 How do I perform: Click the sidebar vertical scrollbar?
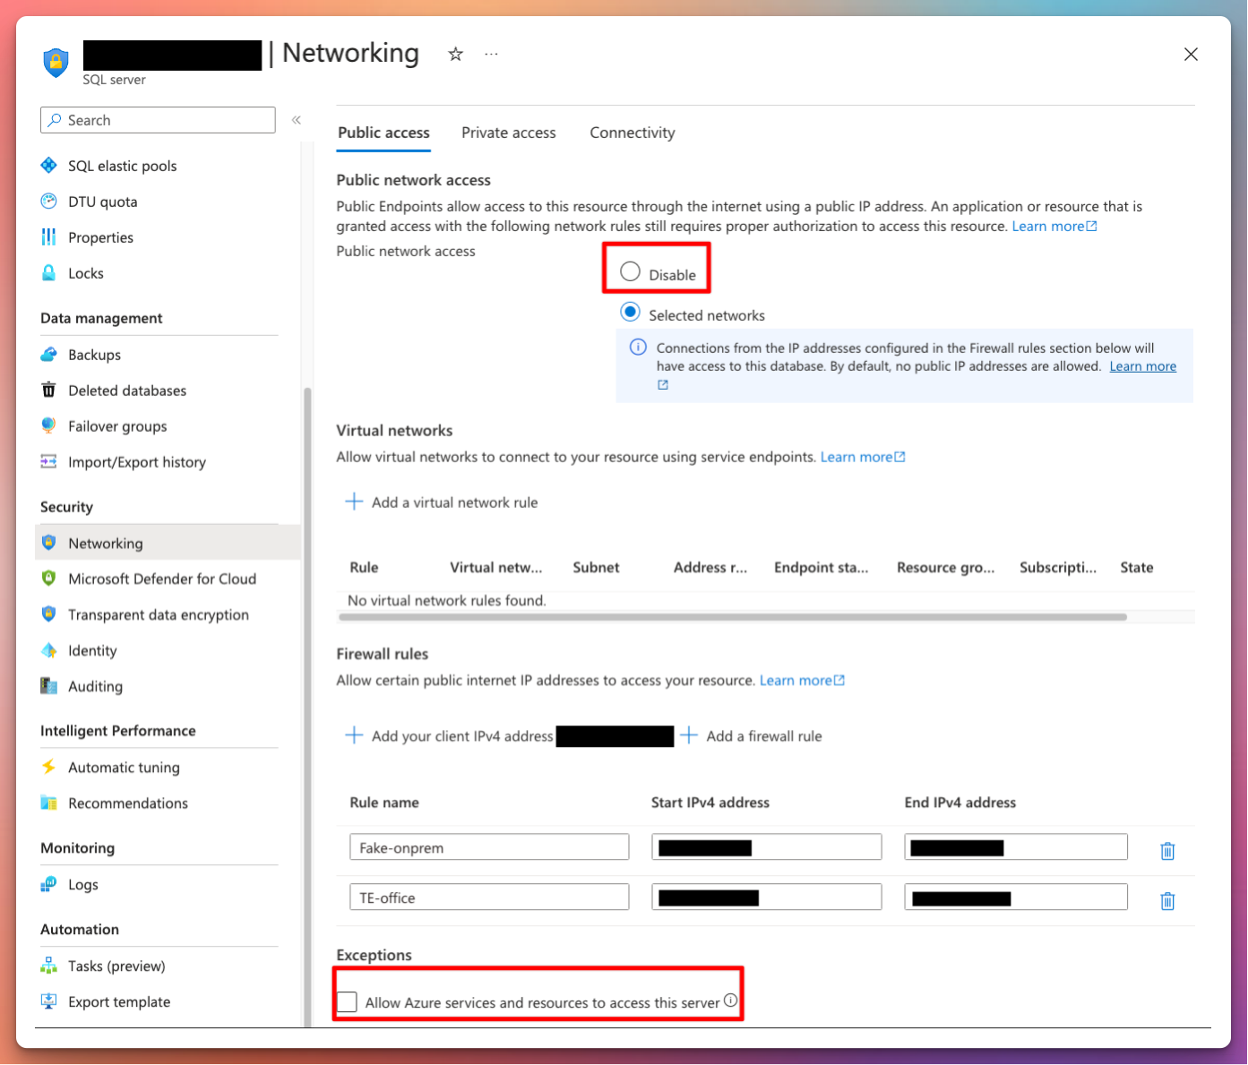pos(307,708)
